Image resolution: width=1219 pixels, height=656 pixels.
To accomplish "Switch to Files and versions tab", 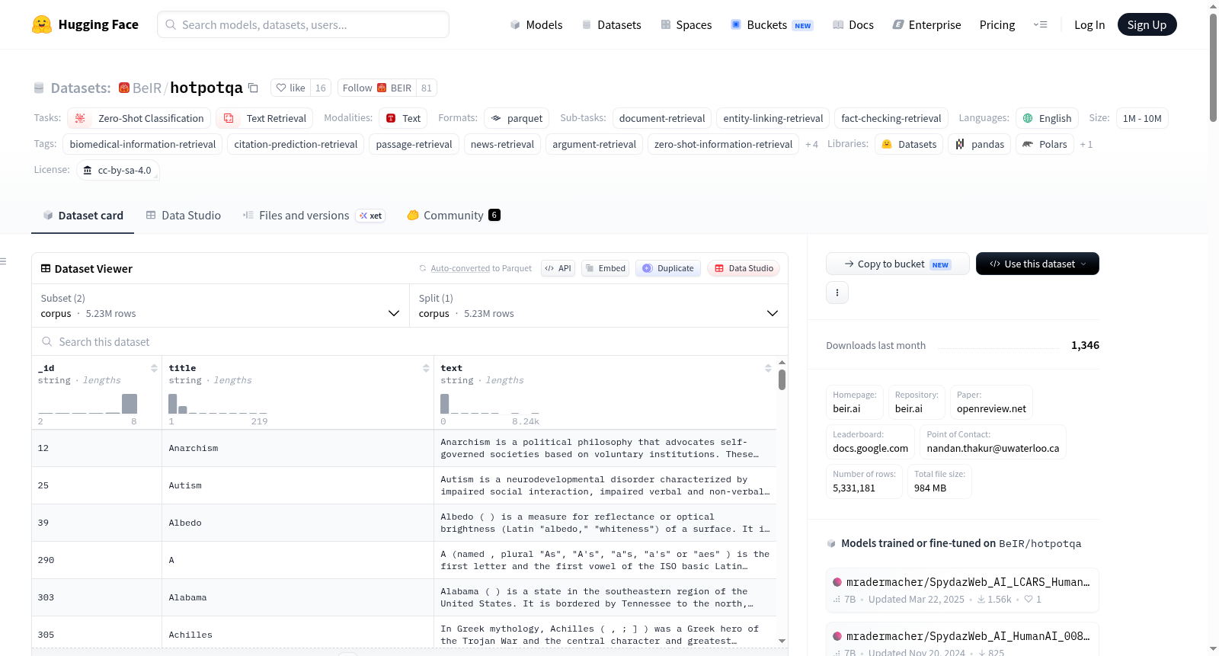I will pyautogui.click(x=314, y=216).
